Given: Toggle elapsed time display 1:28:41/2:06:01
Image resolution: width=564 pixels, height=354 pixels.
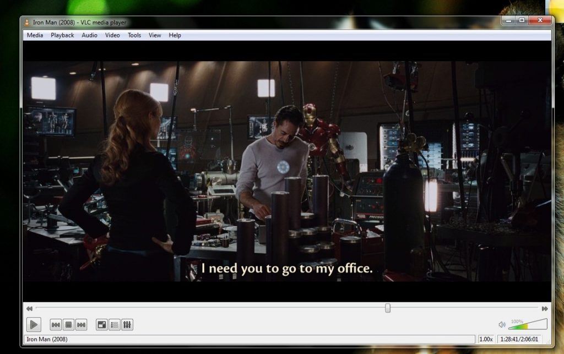Looking at the screenshot, I should point(519,339).
